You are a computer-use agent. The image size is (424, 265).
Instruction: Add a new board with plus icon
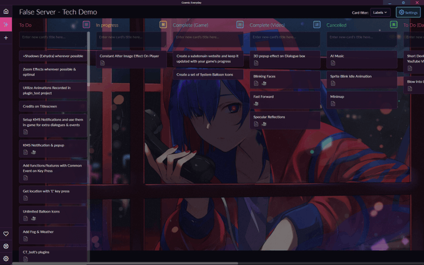[x=6, y=38]
